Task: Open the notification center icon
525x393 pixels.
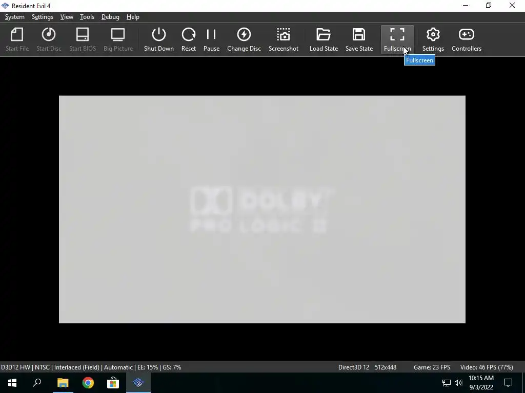Action: [508, 383]
